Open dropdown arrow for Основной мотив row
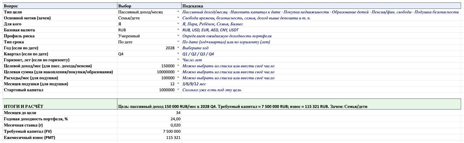464x143 pixels. click(x=178, y=18)
